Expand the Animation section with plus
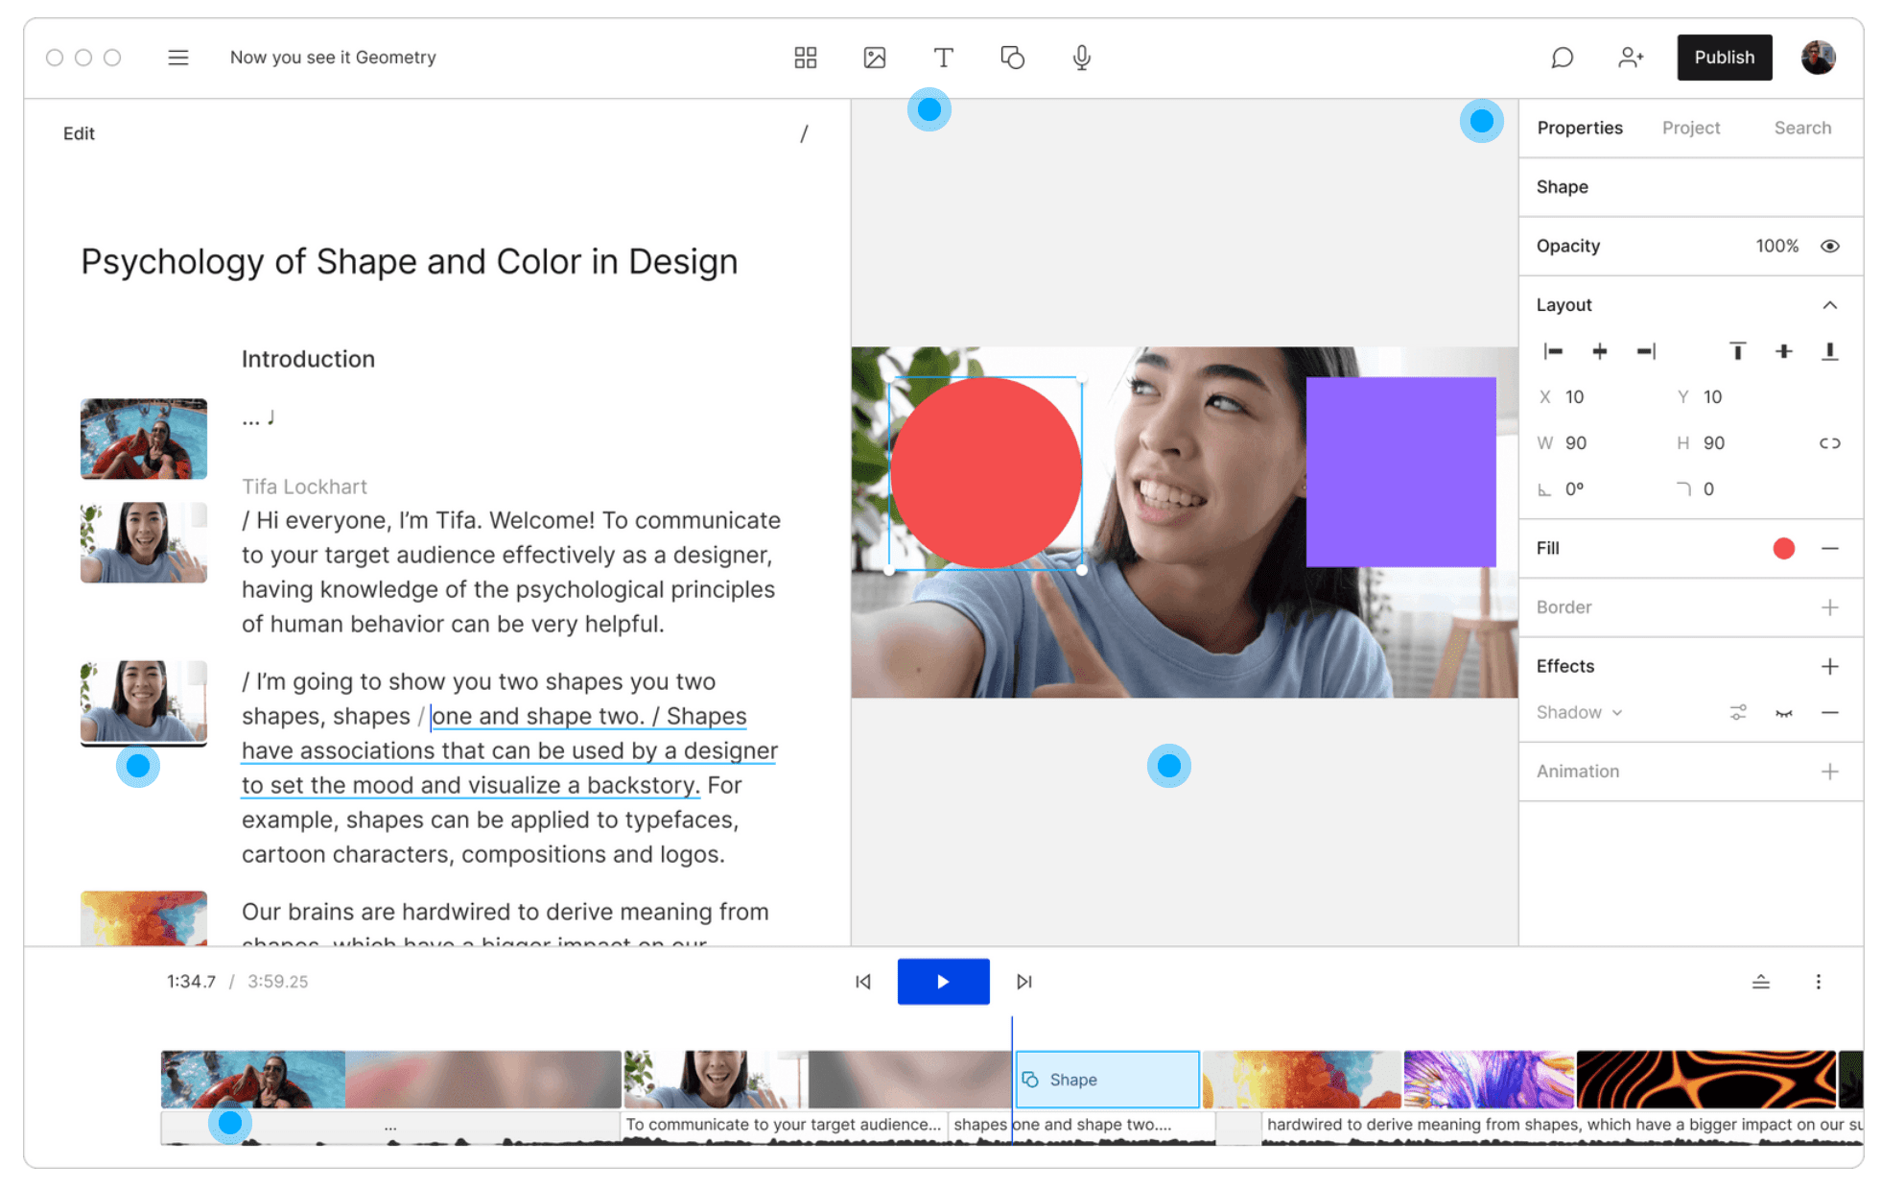 (1829, 772)
